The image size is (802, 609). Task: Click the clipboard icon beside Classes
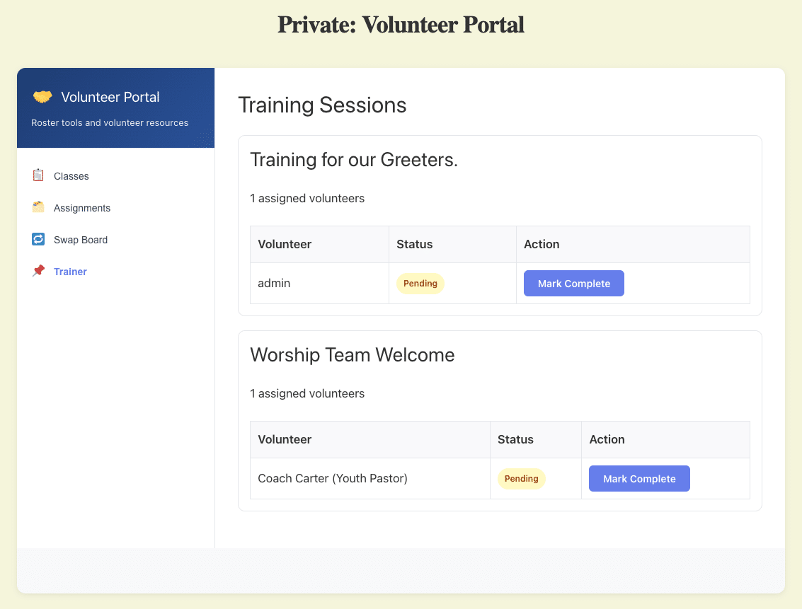38,175
